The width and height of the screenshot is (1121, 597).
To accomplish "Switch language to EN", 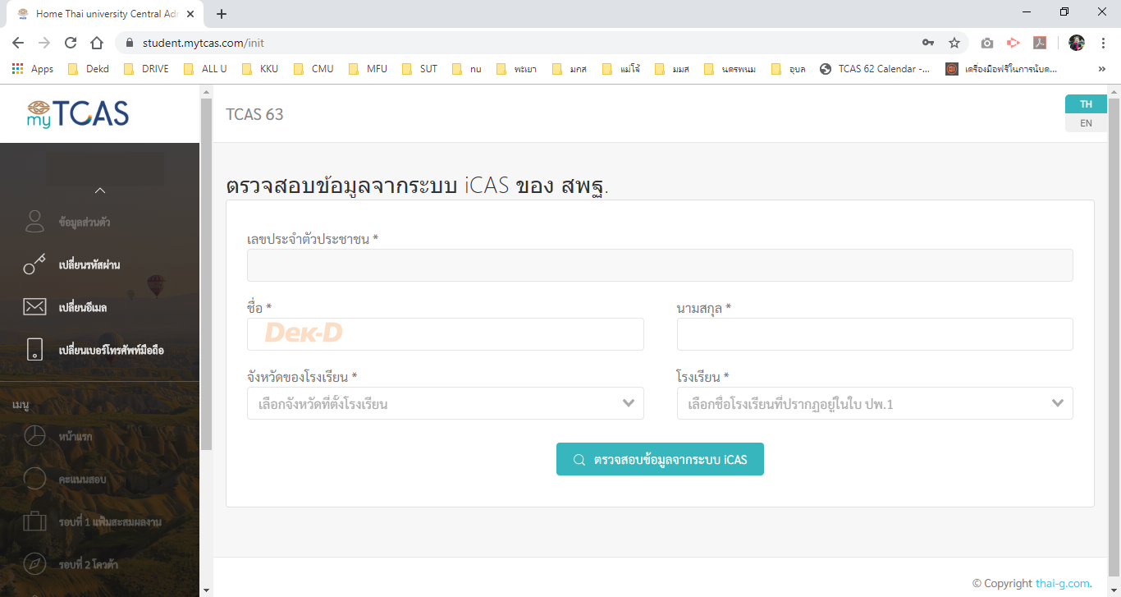I will point(1086,123).
